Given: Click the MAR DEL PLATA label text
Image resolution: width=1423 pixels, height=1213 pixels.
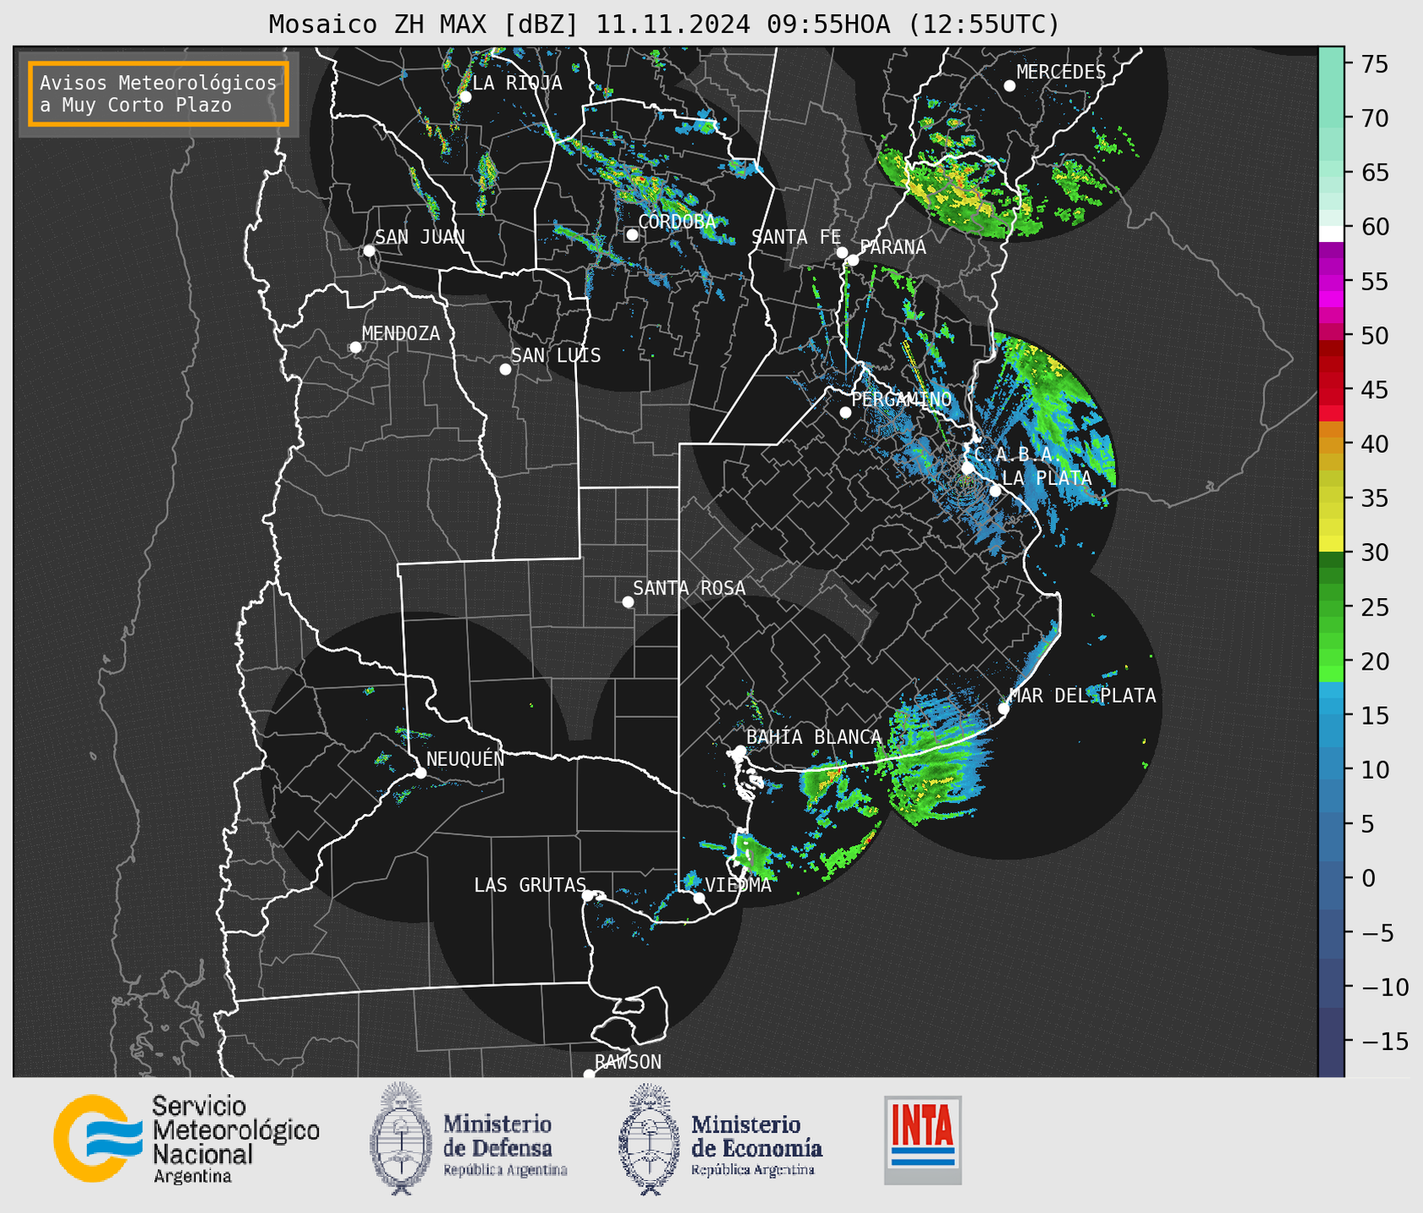Looking at the screenshot, I should 1082,695.
